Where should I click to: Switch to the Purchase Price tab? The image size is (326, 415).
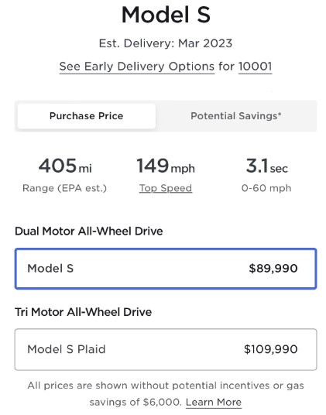[x=86, y=116]
